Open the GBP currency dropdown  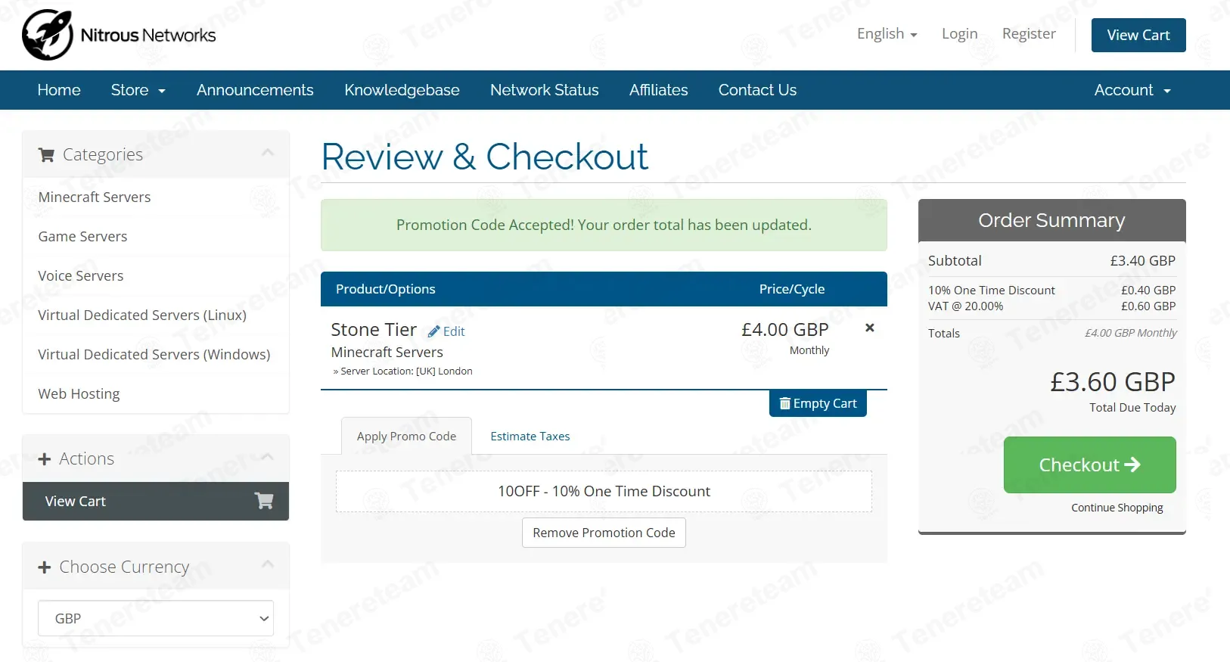point(156,618)
